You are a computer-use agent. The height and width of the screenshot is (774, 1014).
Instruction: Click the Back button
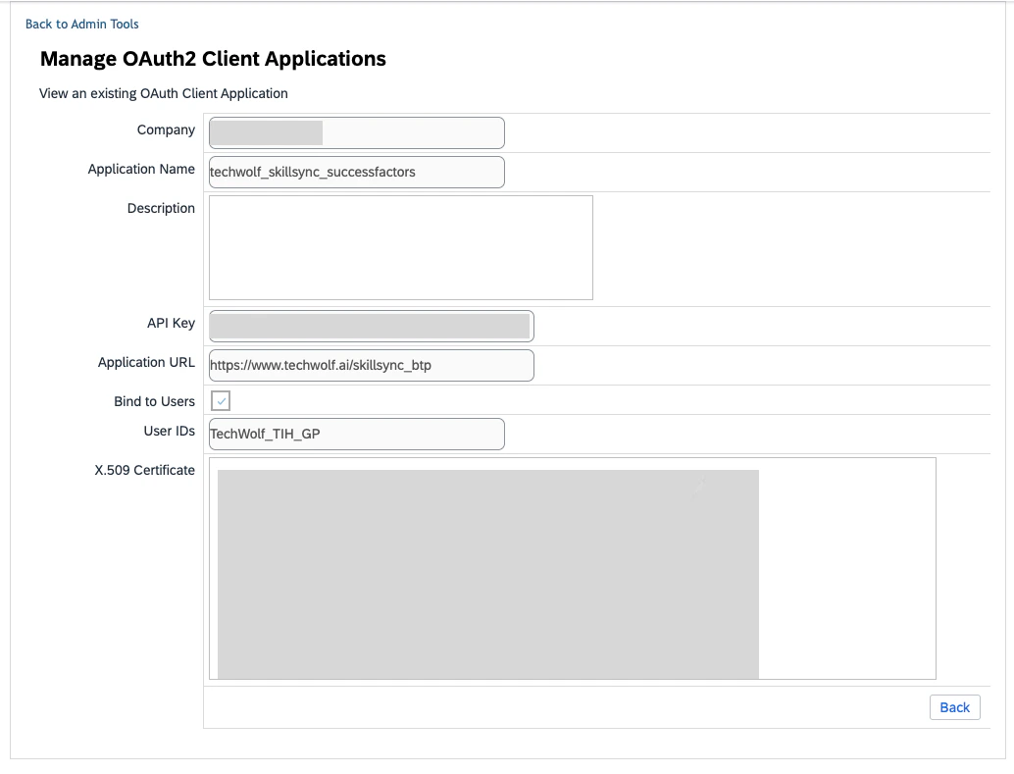(x=953, y=706)
